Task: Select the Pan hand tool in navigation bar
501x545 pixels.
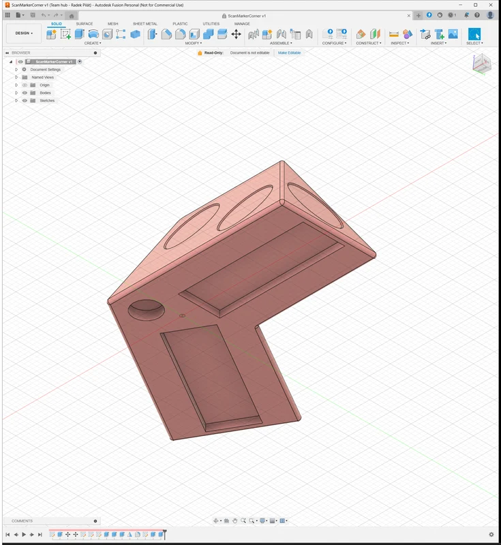Action: 235,520
